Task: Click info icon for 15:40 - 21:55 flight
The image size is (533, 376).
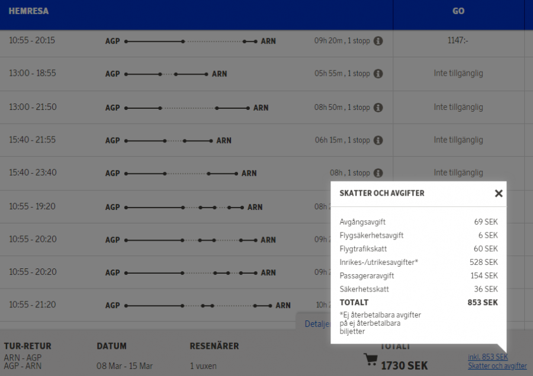Action: tap(378, 140)
